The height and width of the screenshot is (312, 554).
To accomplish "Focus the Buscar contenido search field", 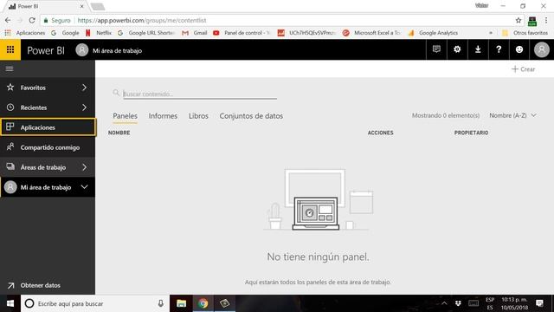I will pyautogui.click(x=200, y=94).
